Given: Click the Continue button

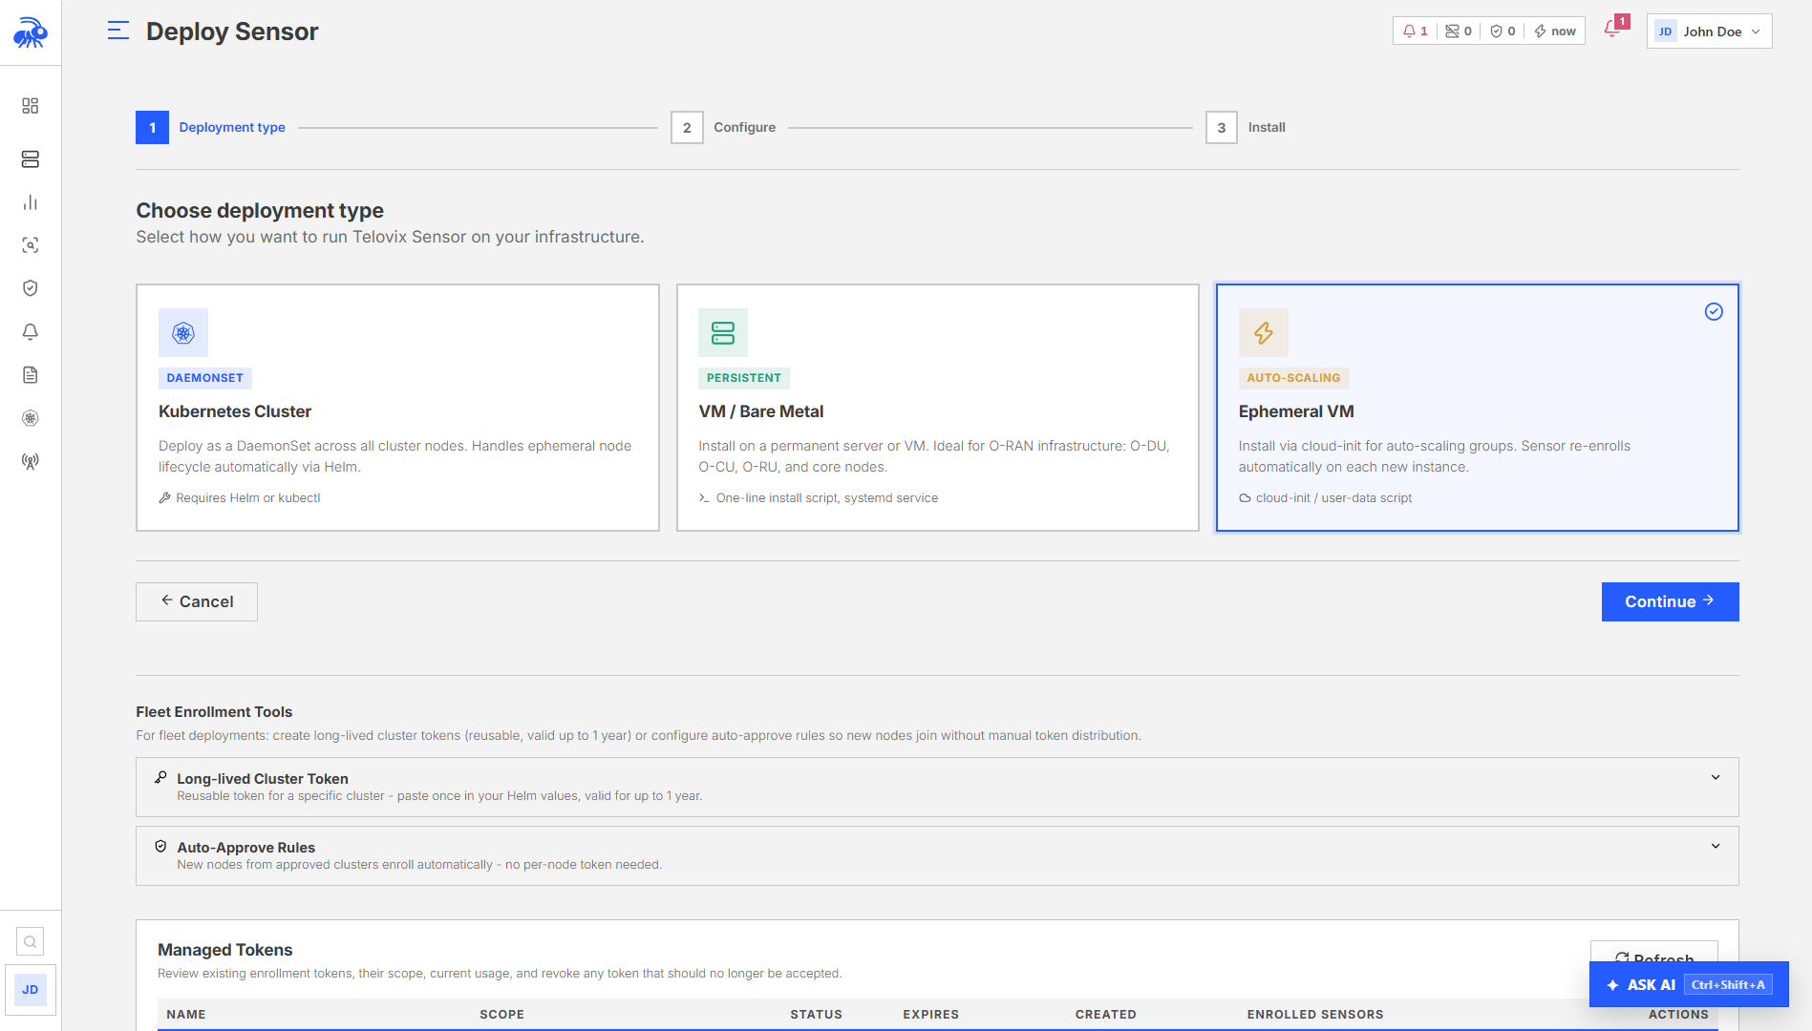Looking at the screenshot, I should coord(1670,602).
